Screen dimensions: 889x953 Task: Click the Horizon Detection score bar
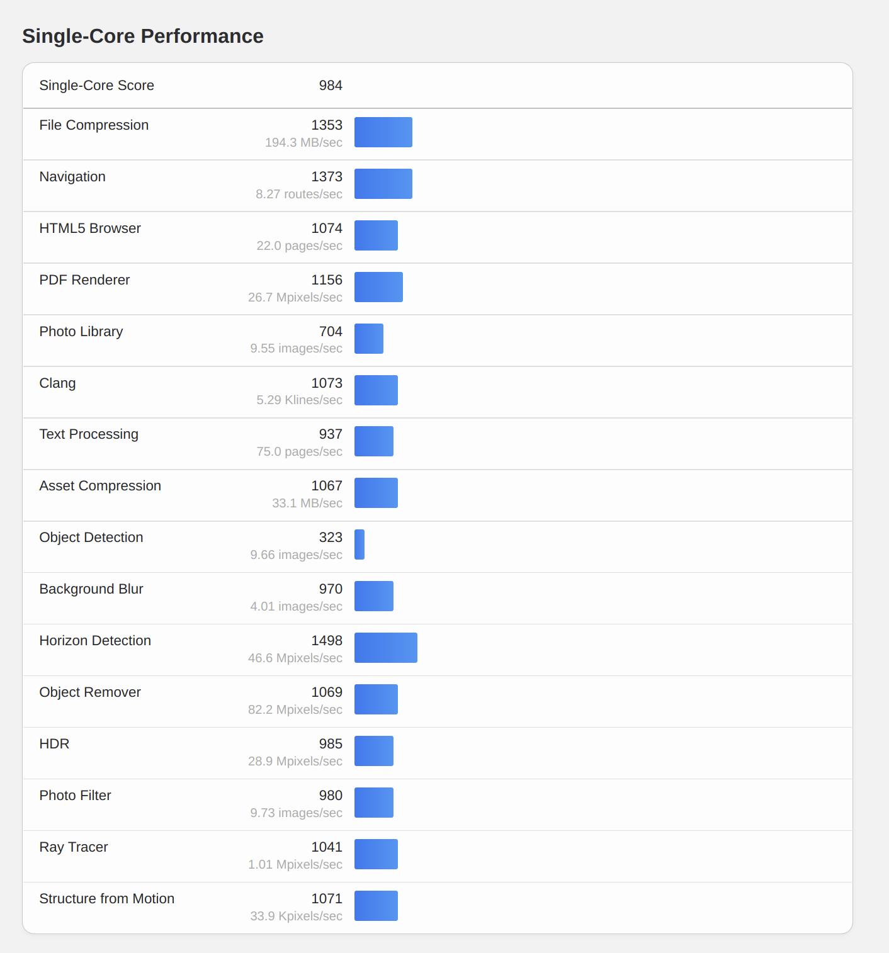click(385, 648)
